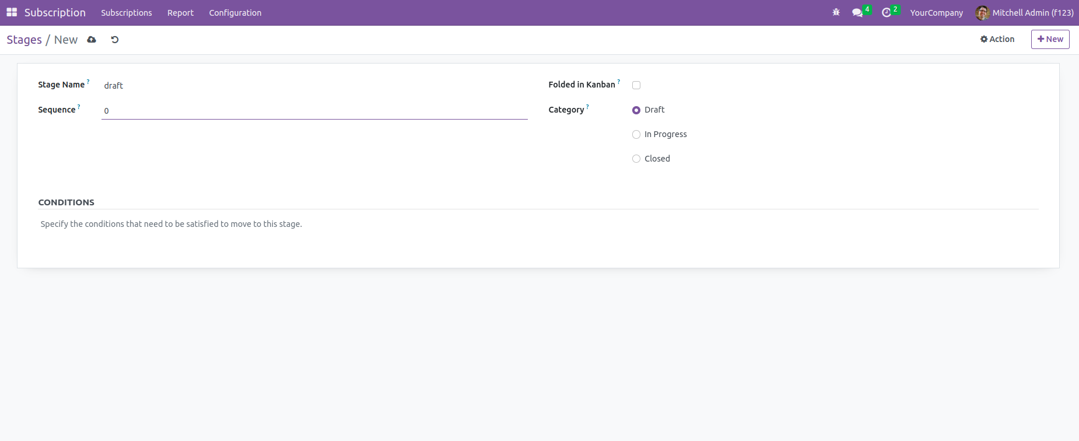Select the Closed category option
Viewport: 1079px width, 441px height.
click(636, 159)
